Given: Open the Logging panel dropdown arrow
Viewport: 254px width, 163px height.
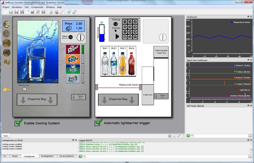Looking at the screenshot, I should click(84, 156).
